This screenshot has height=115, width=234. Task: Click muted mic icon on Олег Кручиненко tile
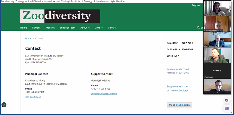pos(205,62)
